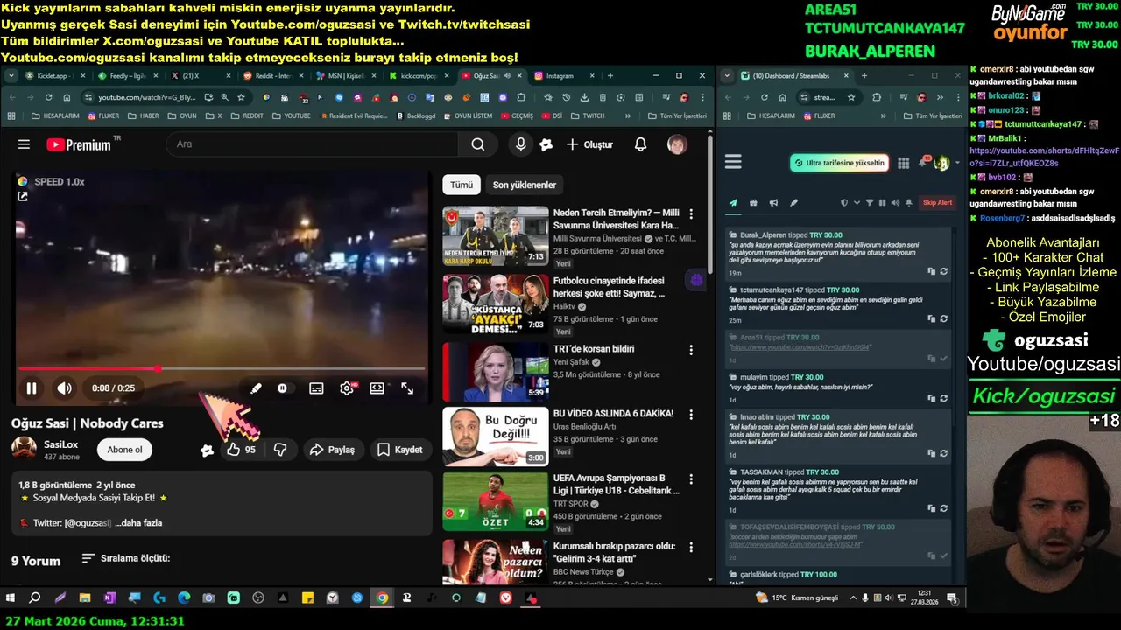
Task: Mute the YouTube video volume
Action: point(65,388)
